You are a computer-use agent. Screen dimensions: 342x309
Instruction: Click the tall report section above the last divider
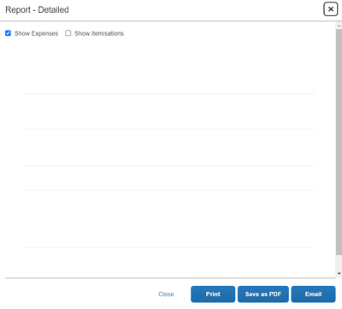coord(169,219)
